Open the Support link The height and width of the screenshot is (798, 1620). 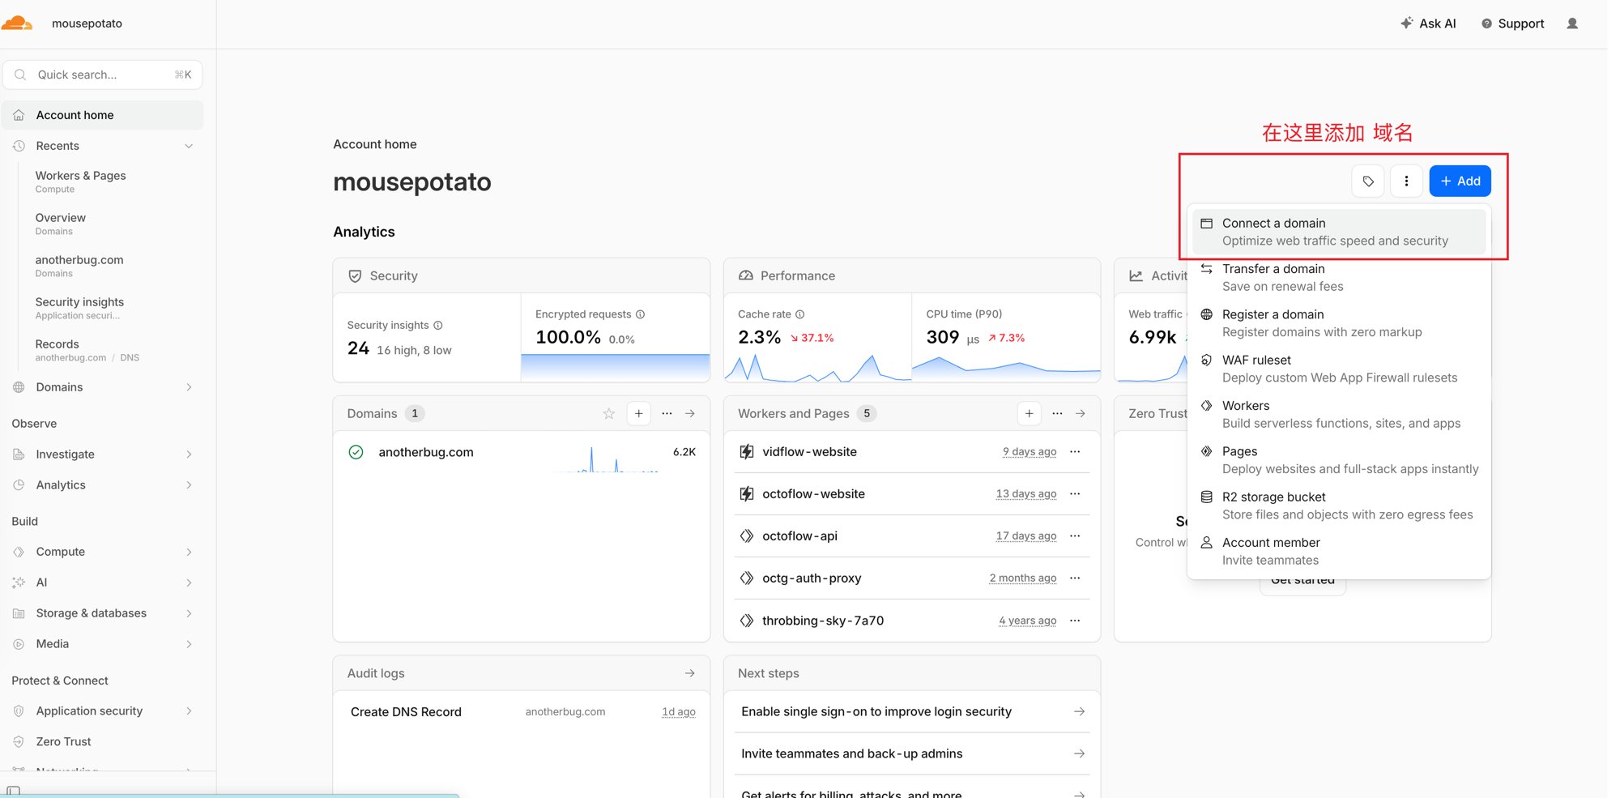click(1512, 23)
